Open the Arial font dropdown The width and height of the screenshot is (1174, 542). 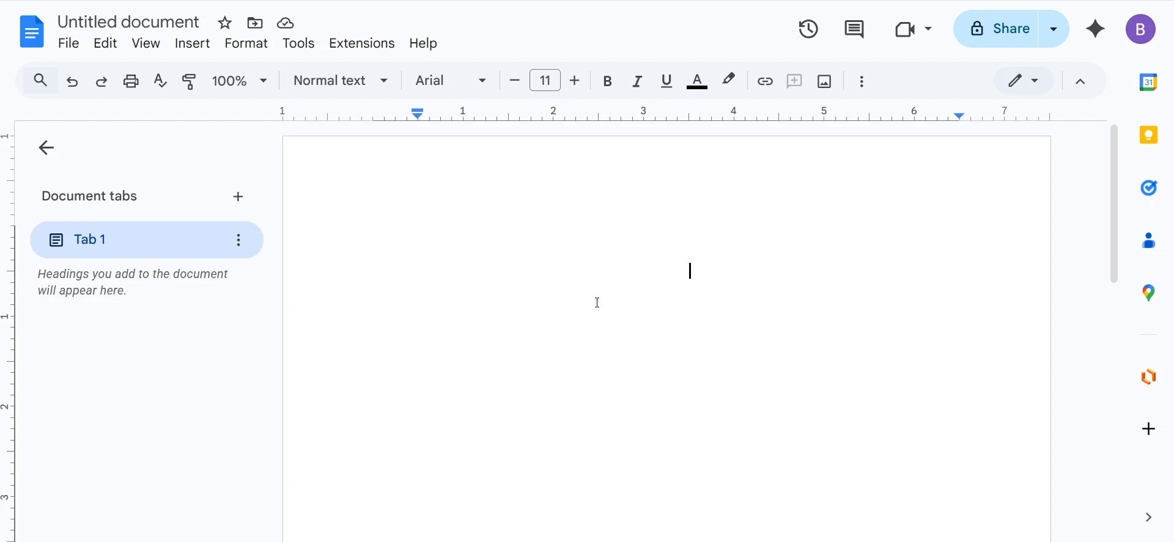pos(451,81)
